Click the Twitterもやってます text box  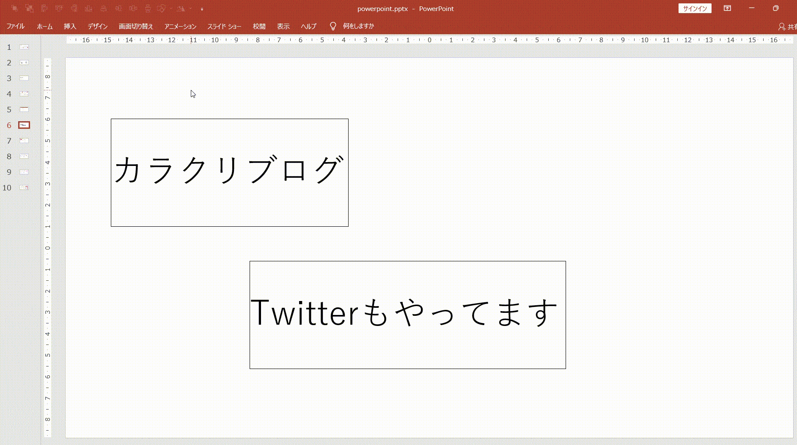click(408, 315)
